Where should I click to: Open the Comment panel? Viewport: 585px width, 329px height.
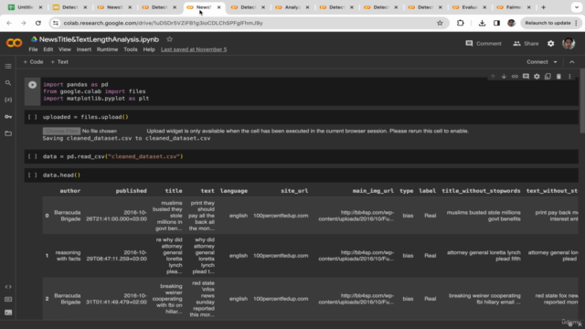[484, 44]
